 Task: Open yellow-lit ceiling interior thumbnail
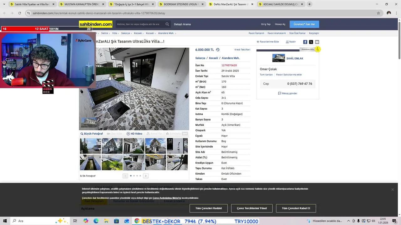[x=155, y=162]
